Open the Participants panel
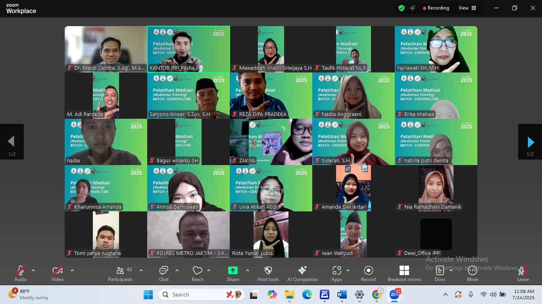Screen dimensions: 542x304 tap(120, 273)
